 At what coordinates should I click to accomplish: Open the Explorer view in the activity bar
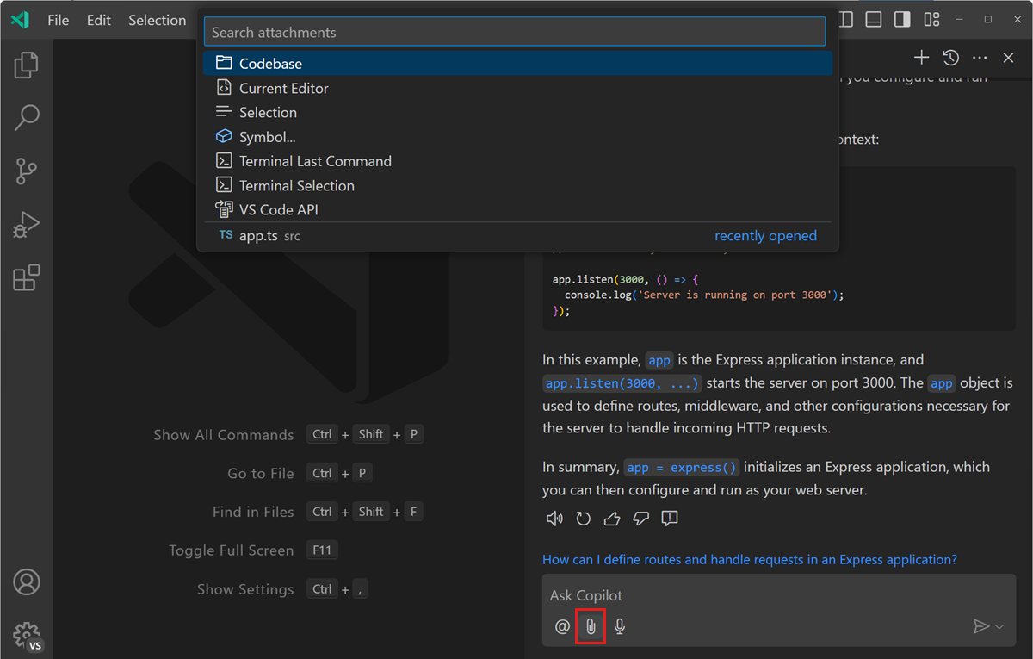pos(26,64)
